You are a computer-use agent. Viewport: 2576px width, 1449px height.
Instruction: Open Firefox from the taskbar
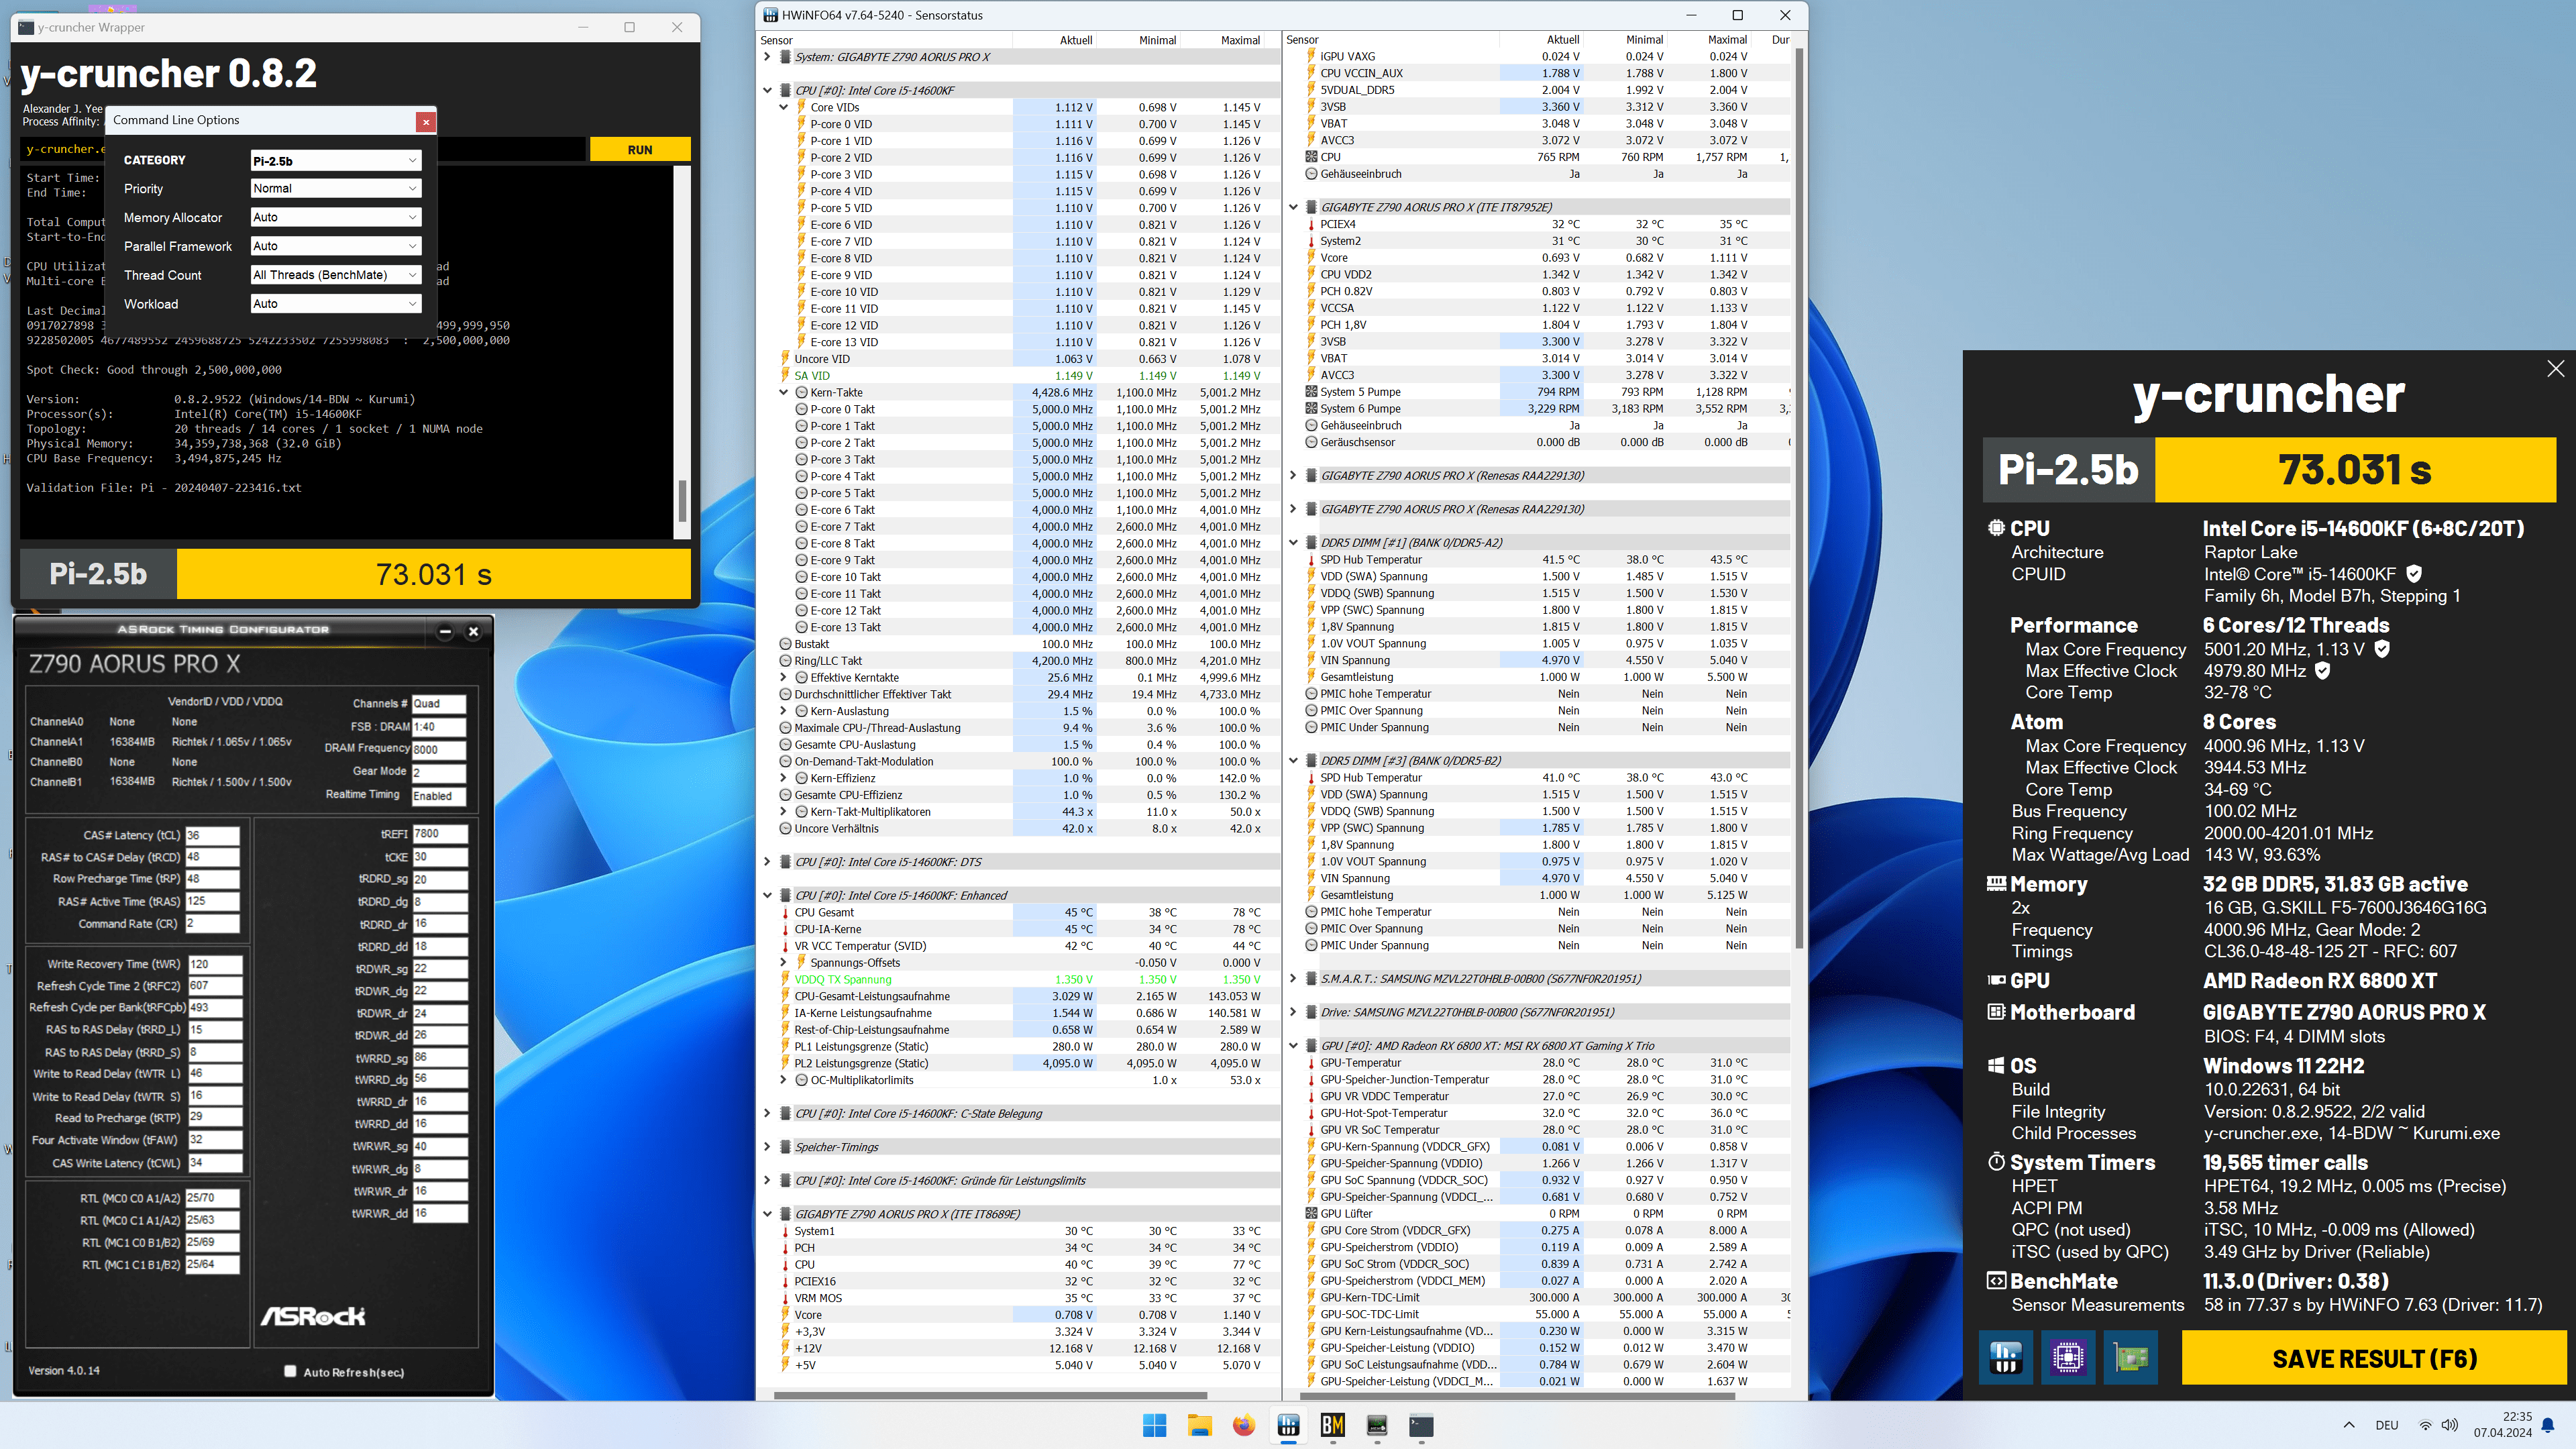pos(1243,1426)
